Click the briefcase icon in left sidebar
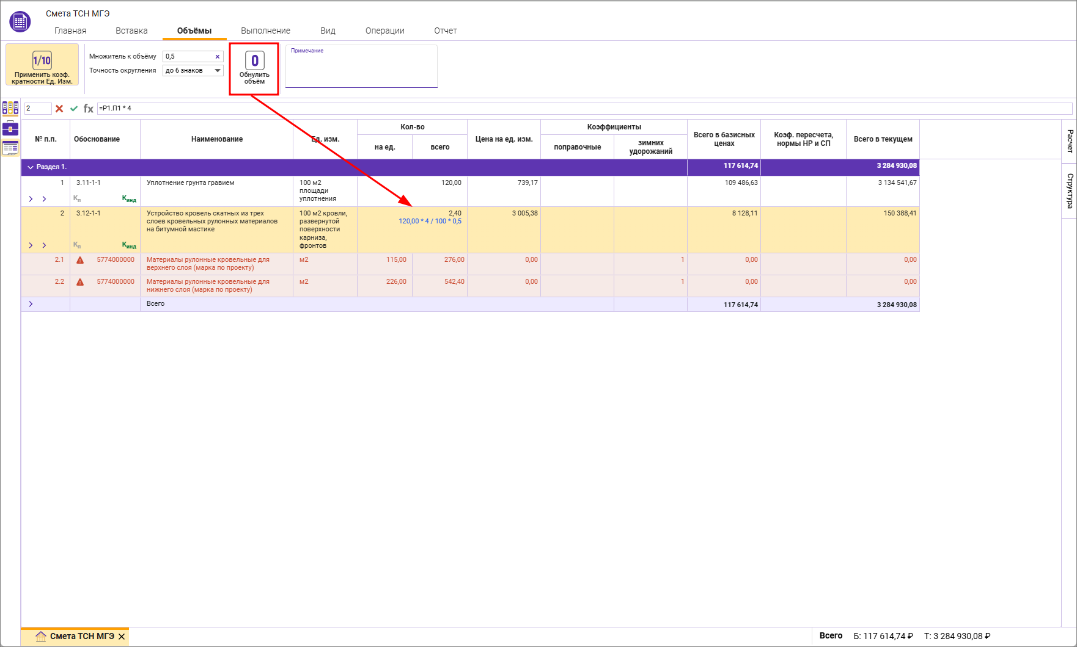 [x=10, y=128]
